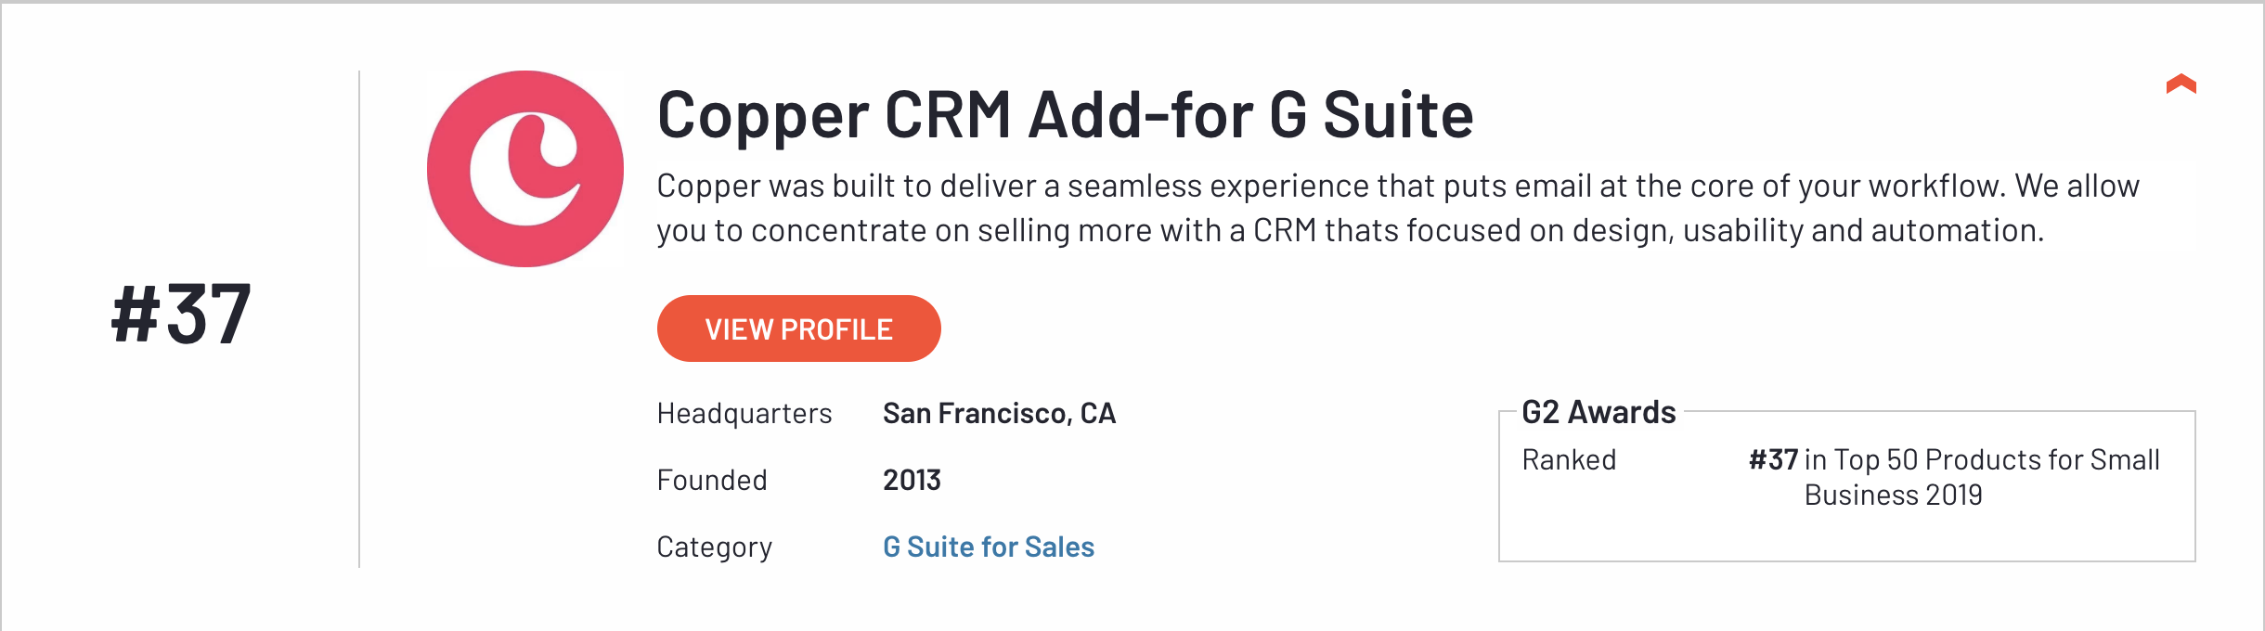Select the bold #37 in the awards box

click(1773, 459)
